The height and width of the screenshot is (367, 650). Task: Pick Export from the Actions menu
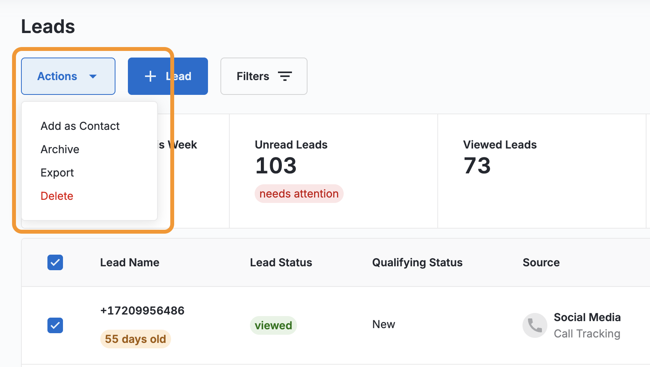(x=57, y=173)
